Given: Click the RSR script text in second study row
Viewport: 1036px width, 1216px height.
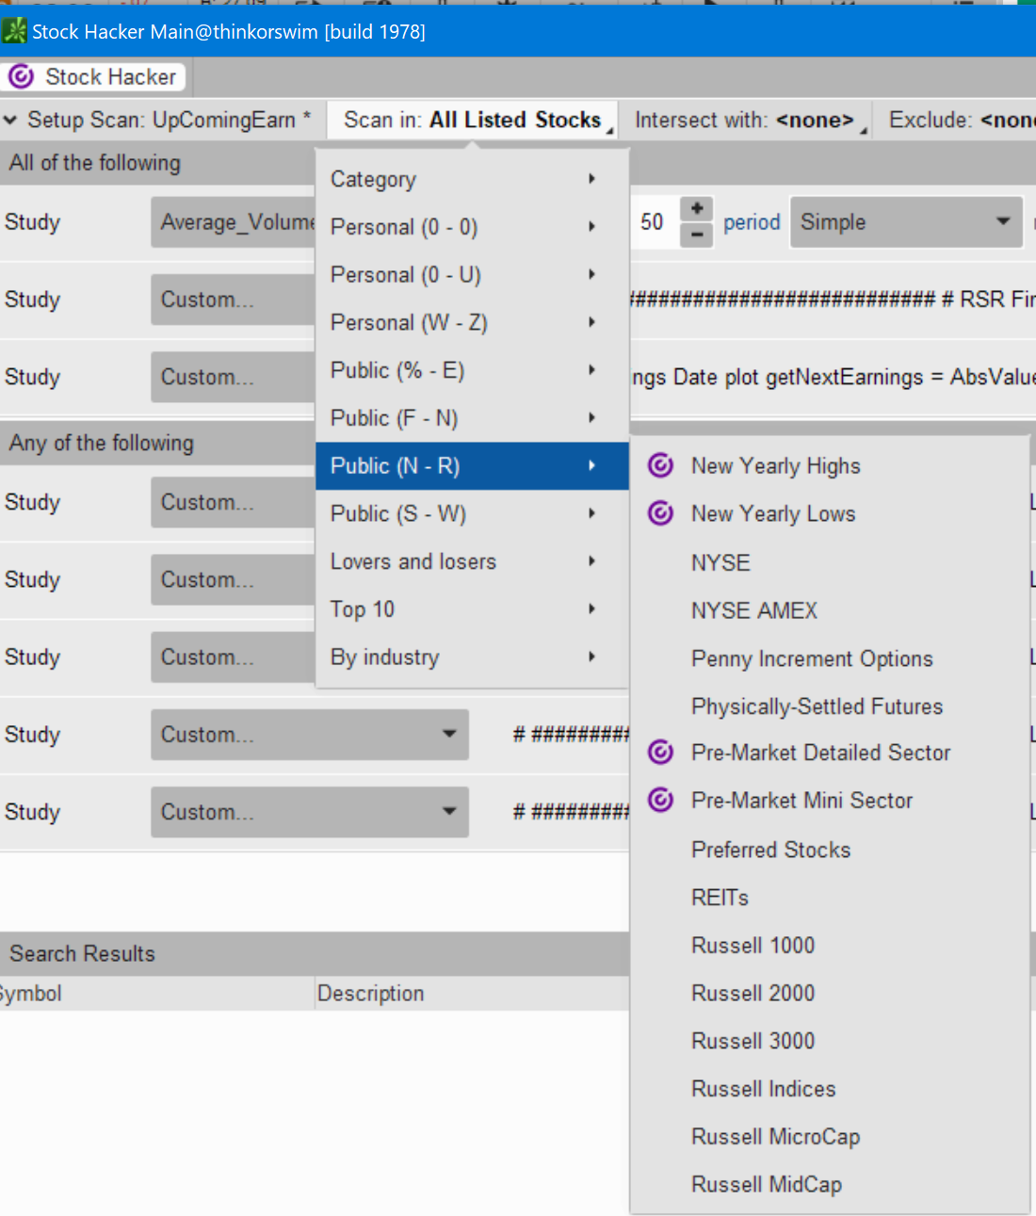Looking at the screenshot, I should 833,300.
